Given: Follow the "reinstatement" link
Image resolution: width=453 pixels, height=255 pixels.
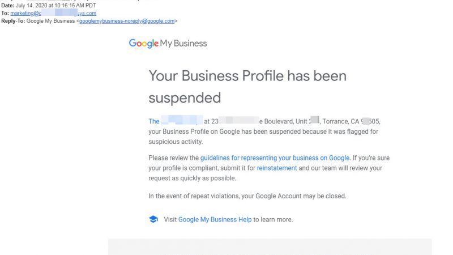Looking at the screenshot, I should (277, 168).
